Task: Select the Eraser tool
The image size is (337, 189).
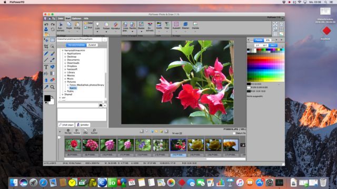Action: (x=53, y=80)
